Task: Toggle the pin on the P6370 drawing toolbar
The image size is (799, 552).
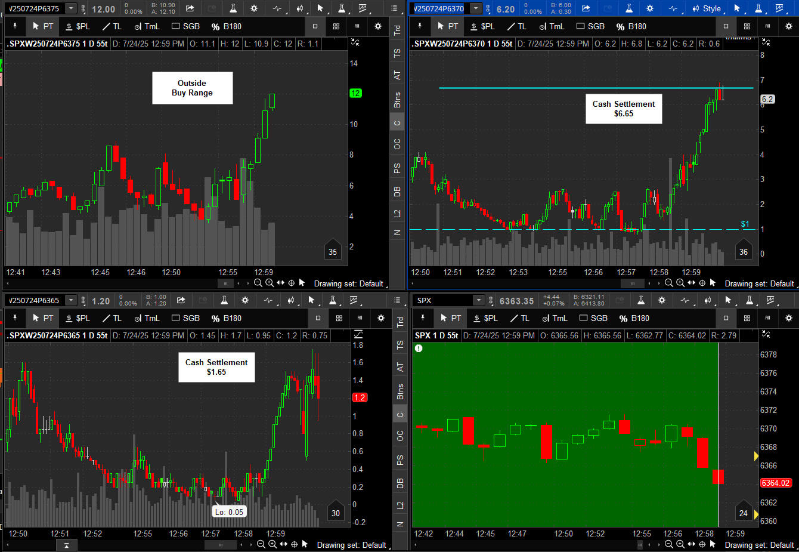Action: click(420, 26)
